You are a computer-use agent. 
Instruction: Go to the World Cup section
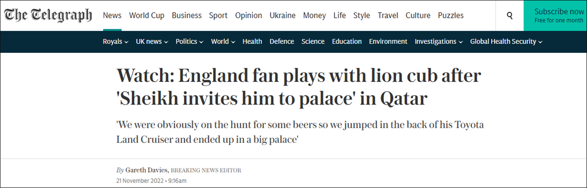[x=146, y=15]
